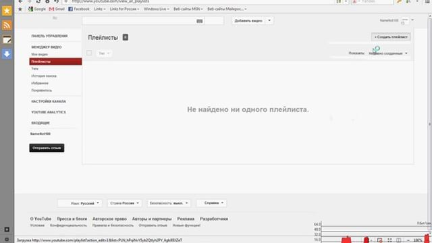This screenshot has width=432, height=243.
Task: Go to Теги in the sidebar
Action: tap(34, 69)
